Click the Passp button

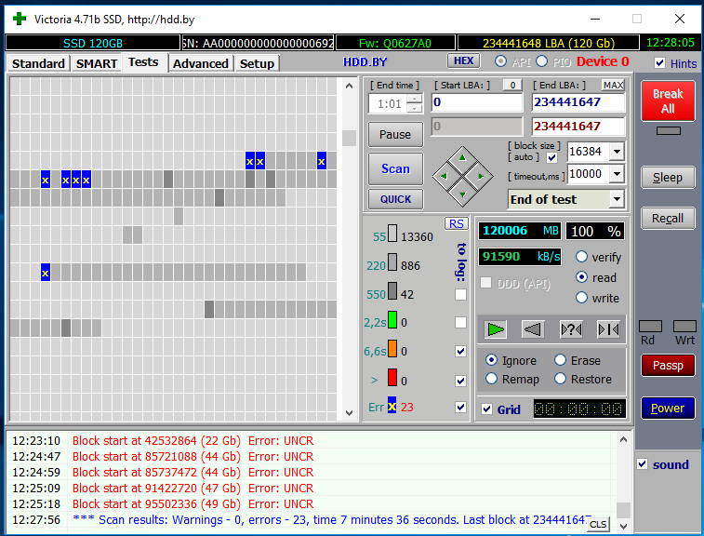click(668, 366)
